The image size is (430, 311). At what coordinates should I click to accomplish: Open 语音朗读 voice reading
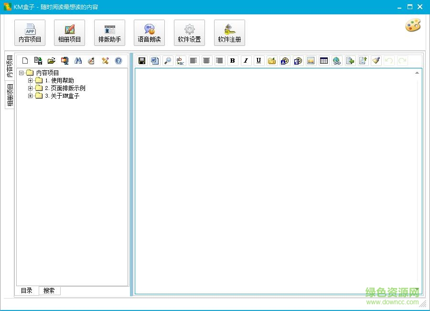point(149,32)
